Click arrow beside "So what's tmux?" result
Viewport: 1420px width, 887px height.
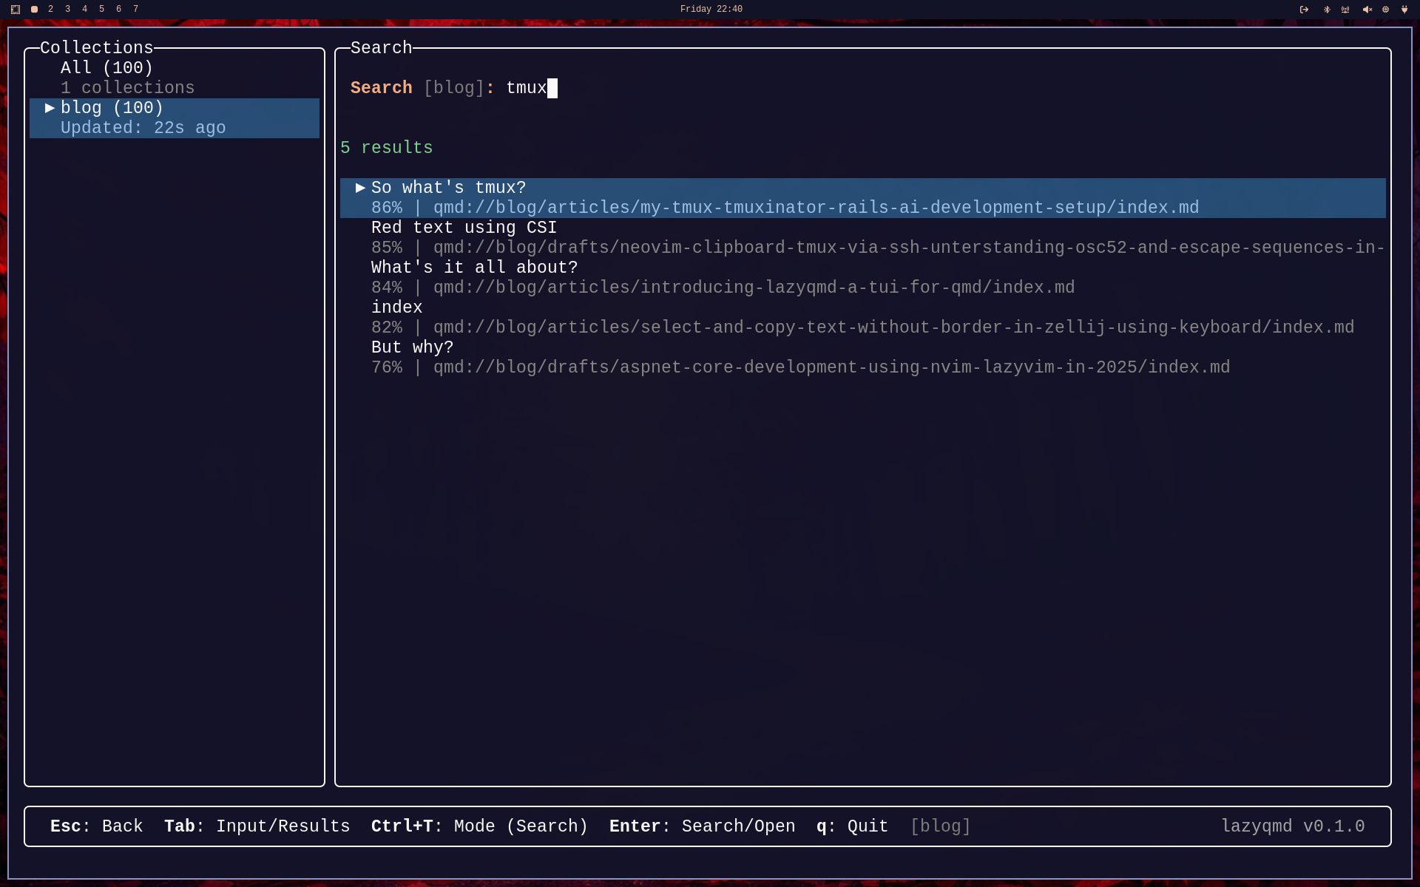point(360,188)
